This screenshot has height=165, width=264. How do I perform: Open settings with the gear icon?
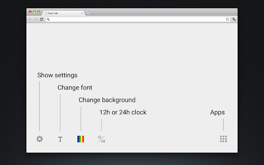pyautogui.click(x=40, y=139)
